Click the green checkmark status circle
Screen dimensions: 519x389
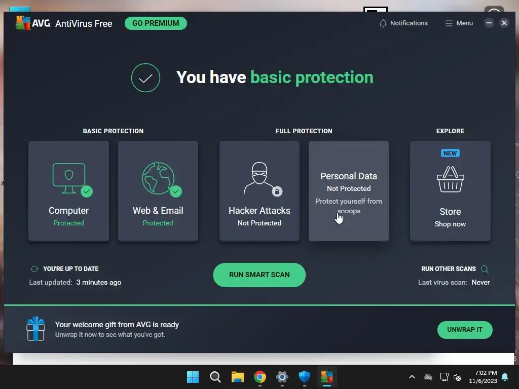[145, 77]
